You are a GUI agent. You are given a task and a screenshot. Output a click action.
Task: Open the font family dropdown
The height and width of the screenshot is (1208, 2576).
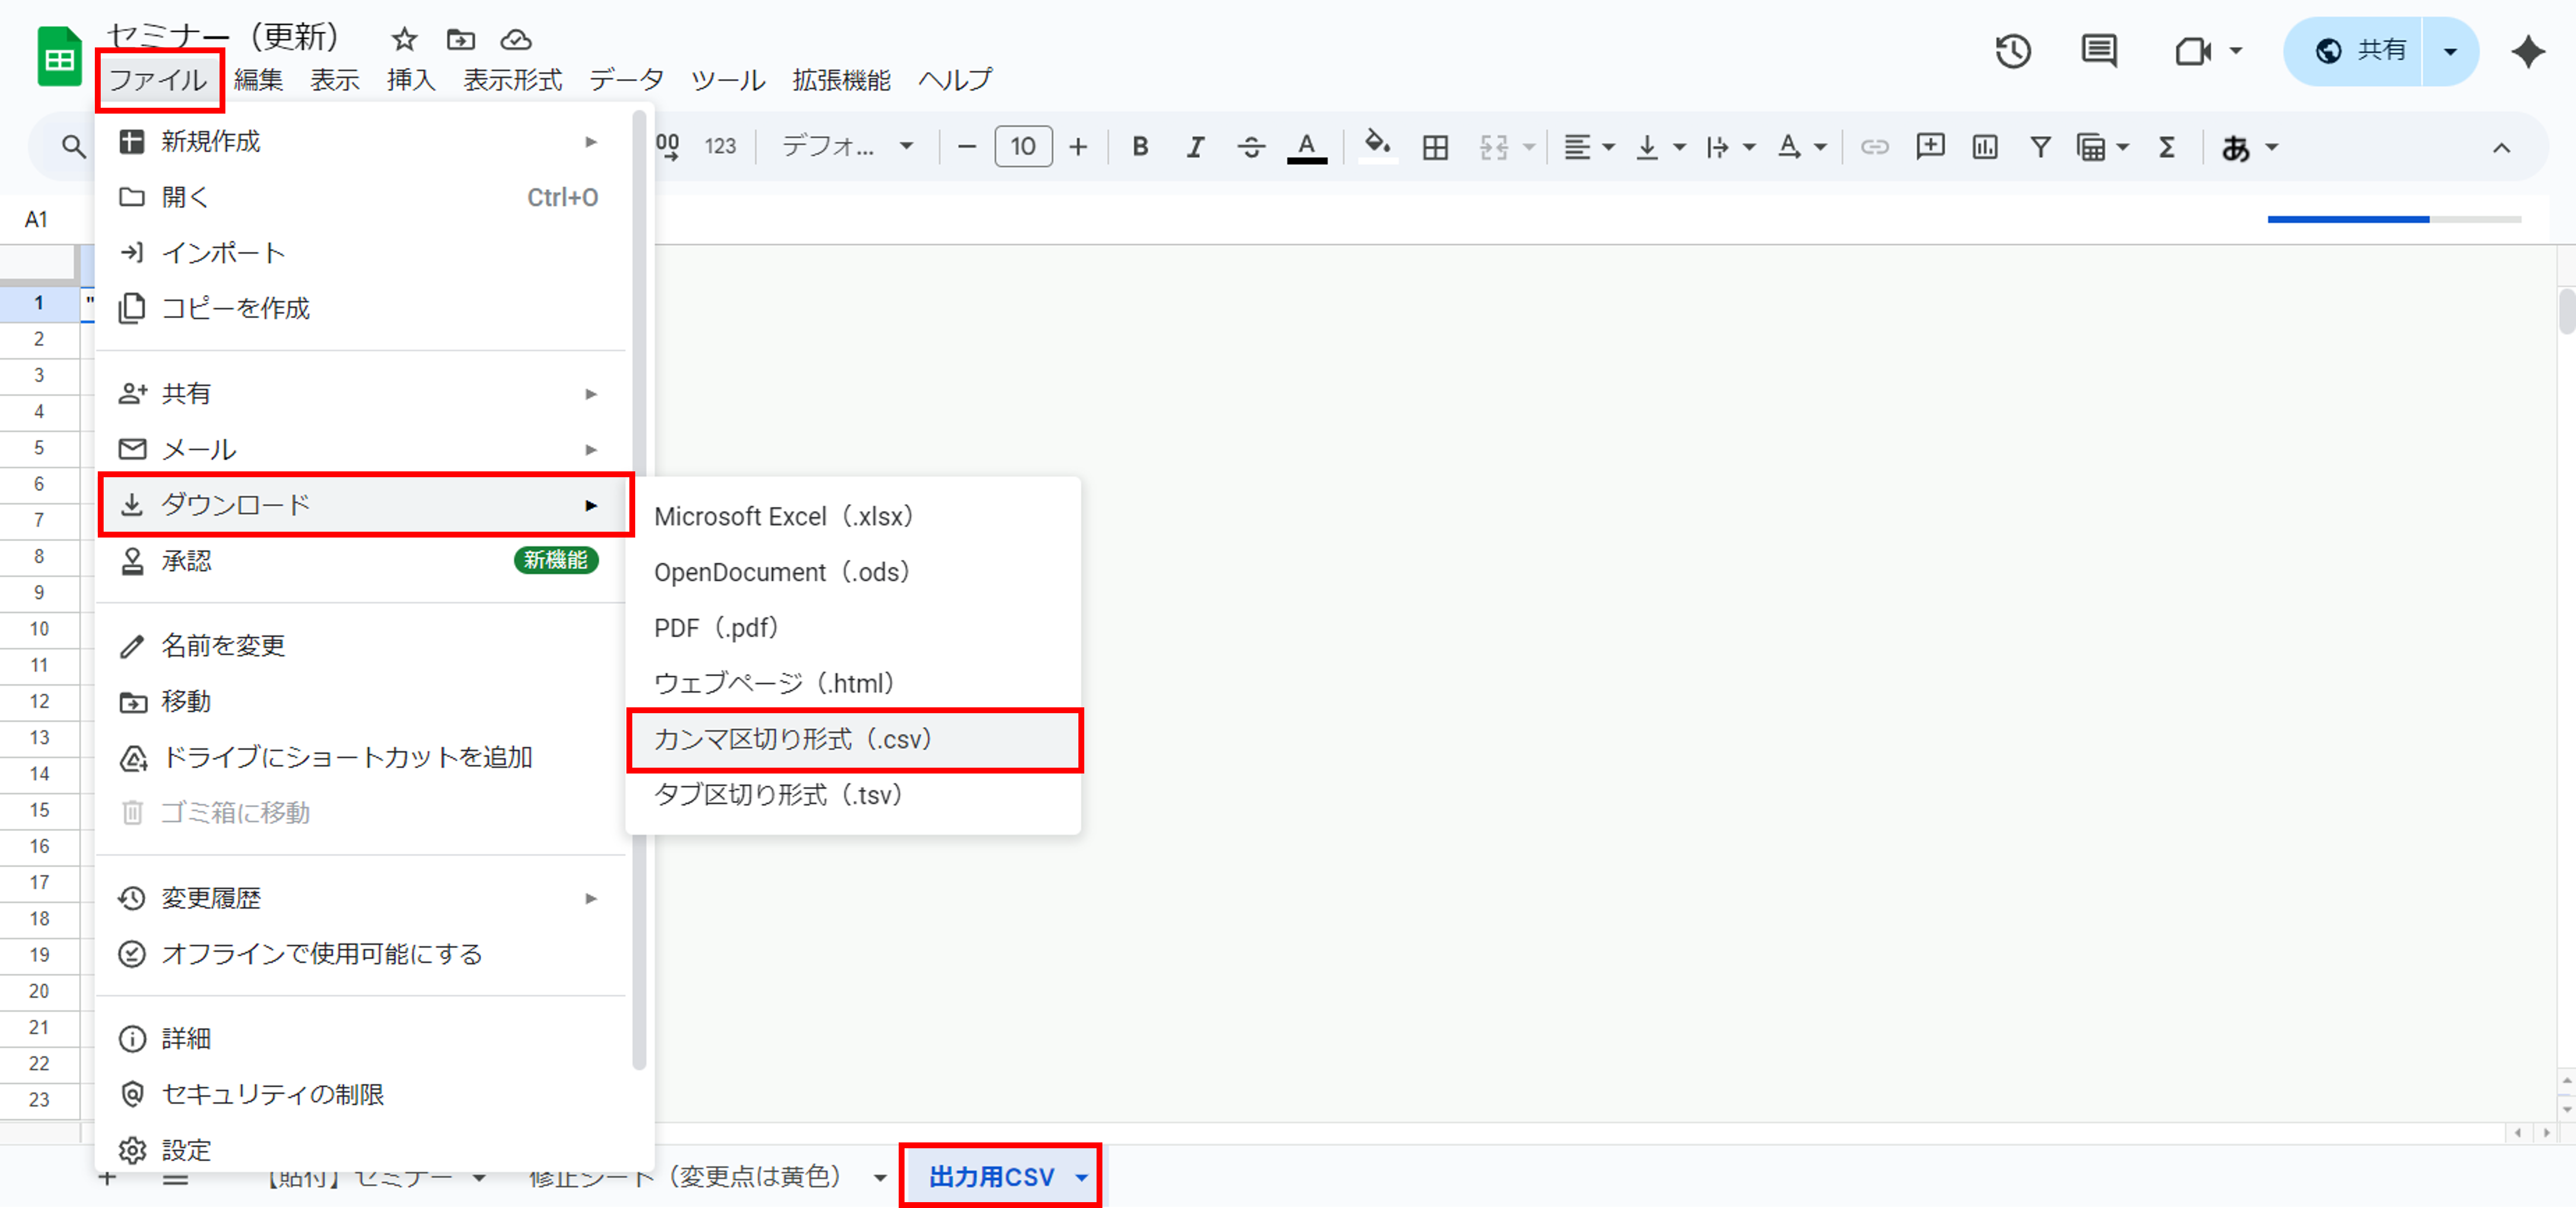(x=846, y=147)
